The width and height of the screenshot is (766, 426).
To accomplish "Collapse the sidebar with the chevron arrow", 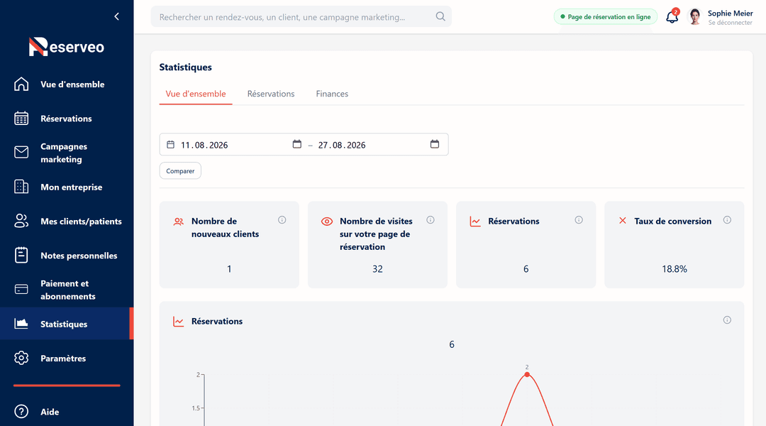I will 117,16.
